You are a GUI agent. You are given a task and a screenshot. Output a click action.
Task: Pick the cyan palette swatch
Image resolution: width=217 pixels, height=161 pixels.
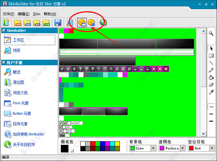point(112,144)
